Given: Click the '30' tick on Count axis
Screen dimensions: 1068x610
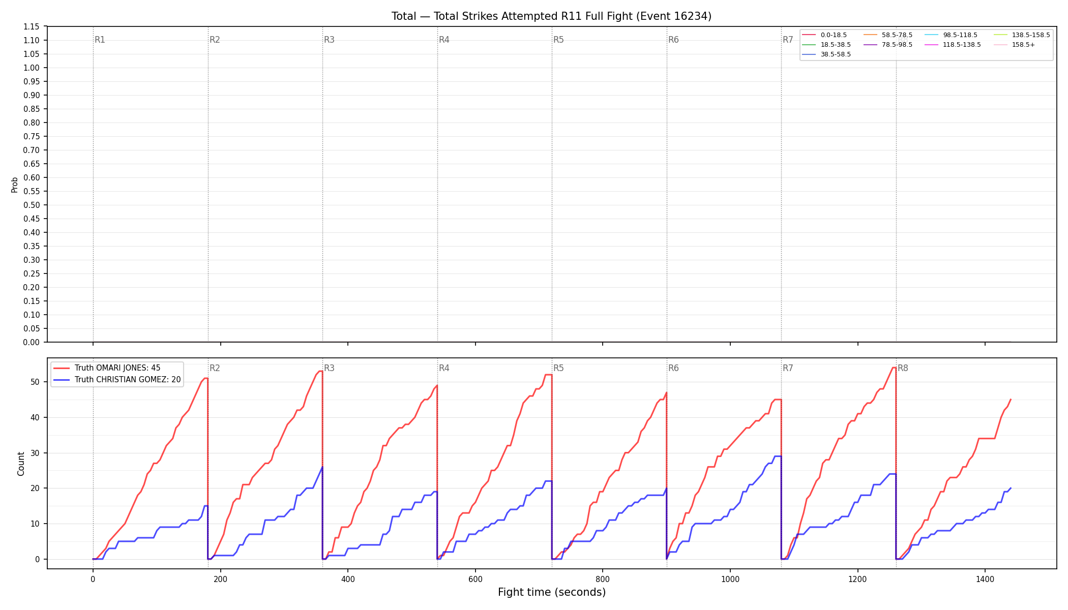Looking at the screenshot, I should pyautogui.click(x=36, y=453).
